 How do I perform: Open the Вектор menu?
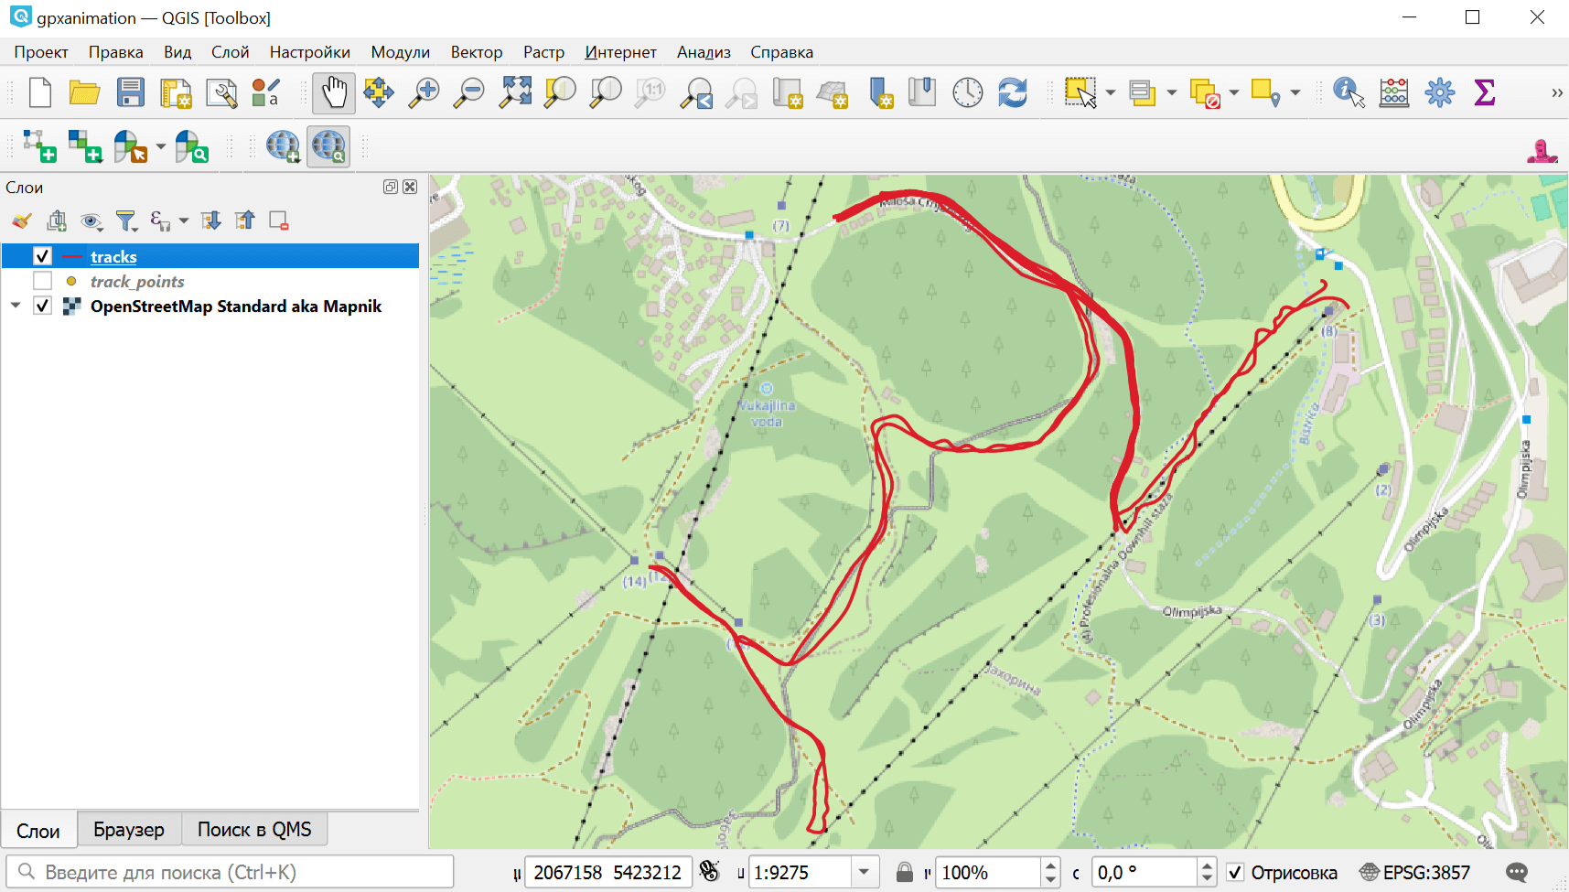[x=476, y=52]
